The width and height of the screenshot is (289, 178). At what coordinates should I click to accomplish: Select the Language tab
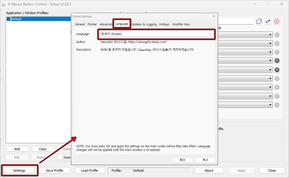(122, 24)
